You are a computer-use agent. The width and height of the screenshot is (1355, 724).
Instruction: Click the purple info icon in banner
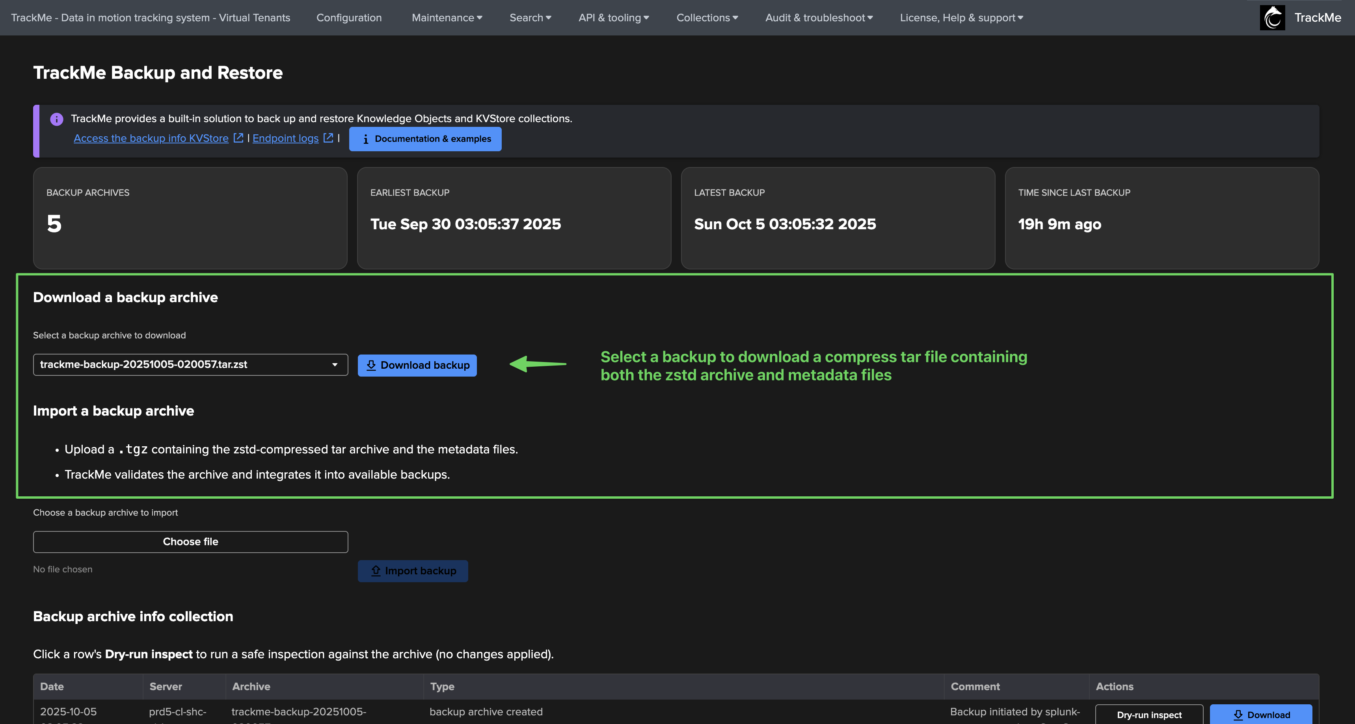(x=57, y=119)
